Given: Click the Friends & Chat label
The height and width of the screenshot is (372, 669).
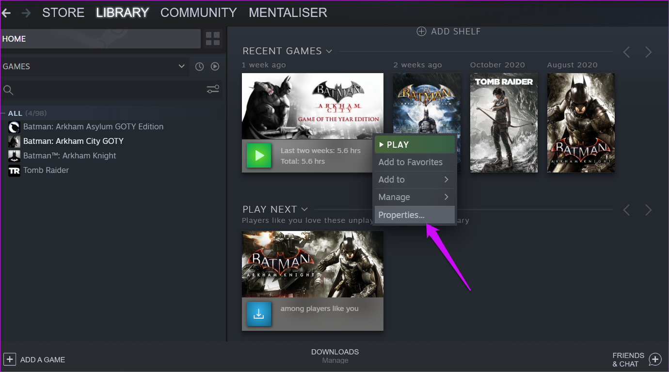Looking at the screenshot, I should pyautogui.click(x=628, y=360).
